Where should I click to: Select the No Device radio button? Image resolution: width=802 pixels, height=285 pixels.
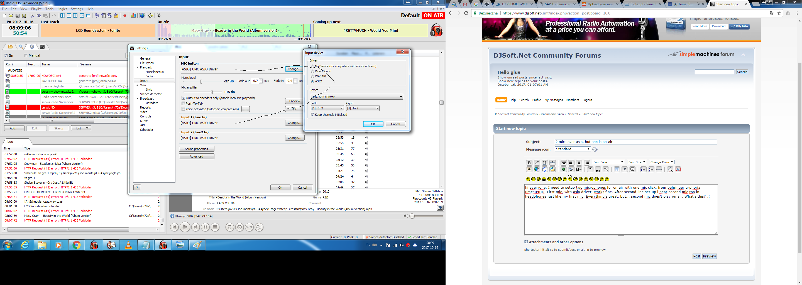coord(312,66)
